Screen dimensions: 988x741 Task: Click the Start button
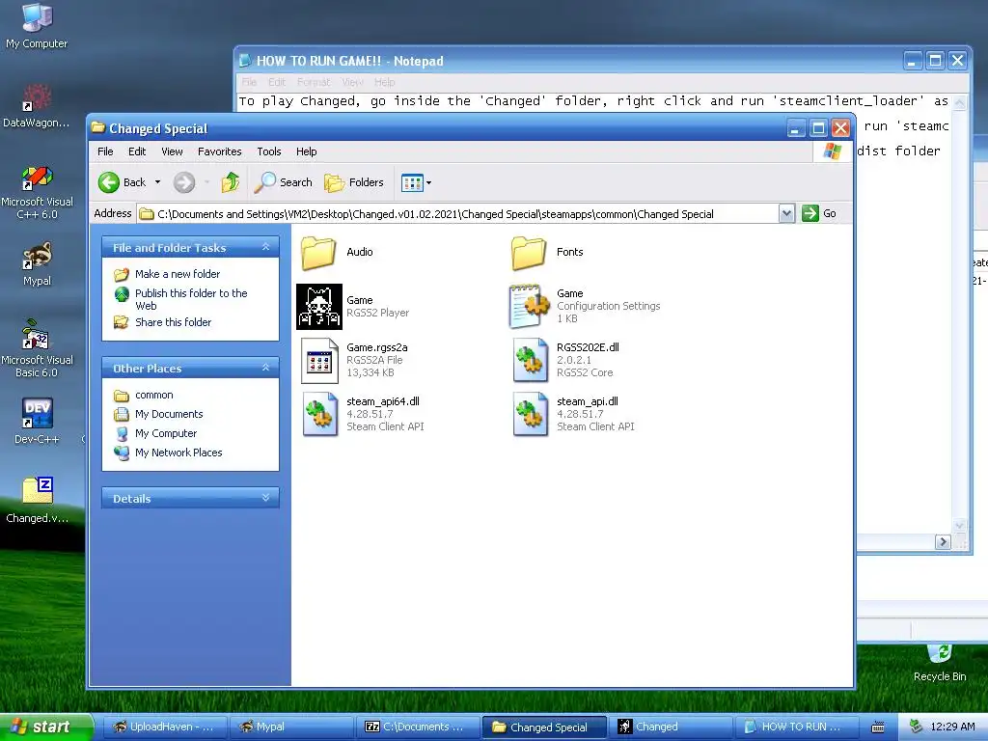coord(45,727)
